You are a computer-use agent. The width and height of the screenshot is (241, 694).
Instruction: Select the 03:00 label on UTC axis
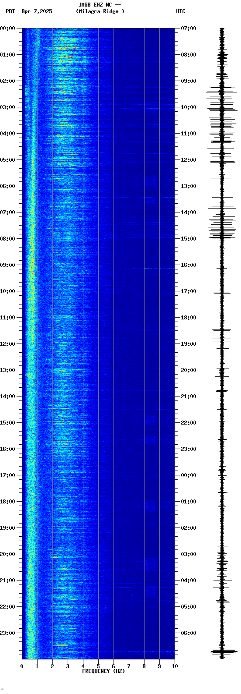point(189,554)
